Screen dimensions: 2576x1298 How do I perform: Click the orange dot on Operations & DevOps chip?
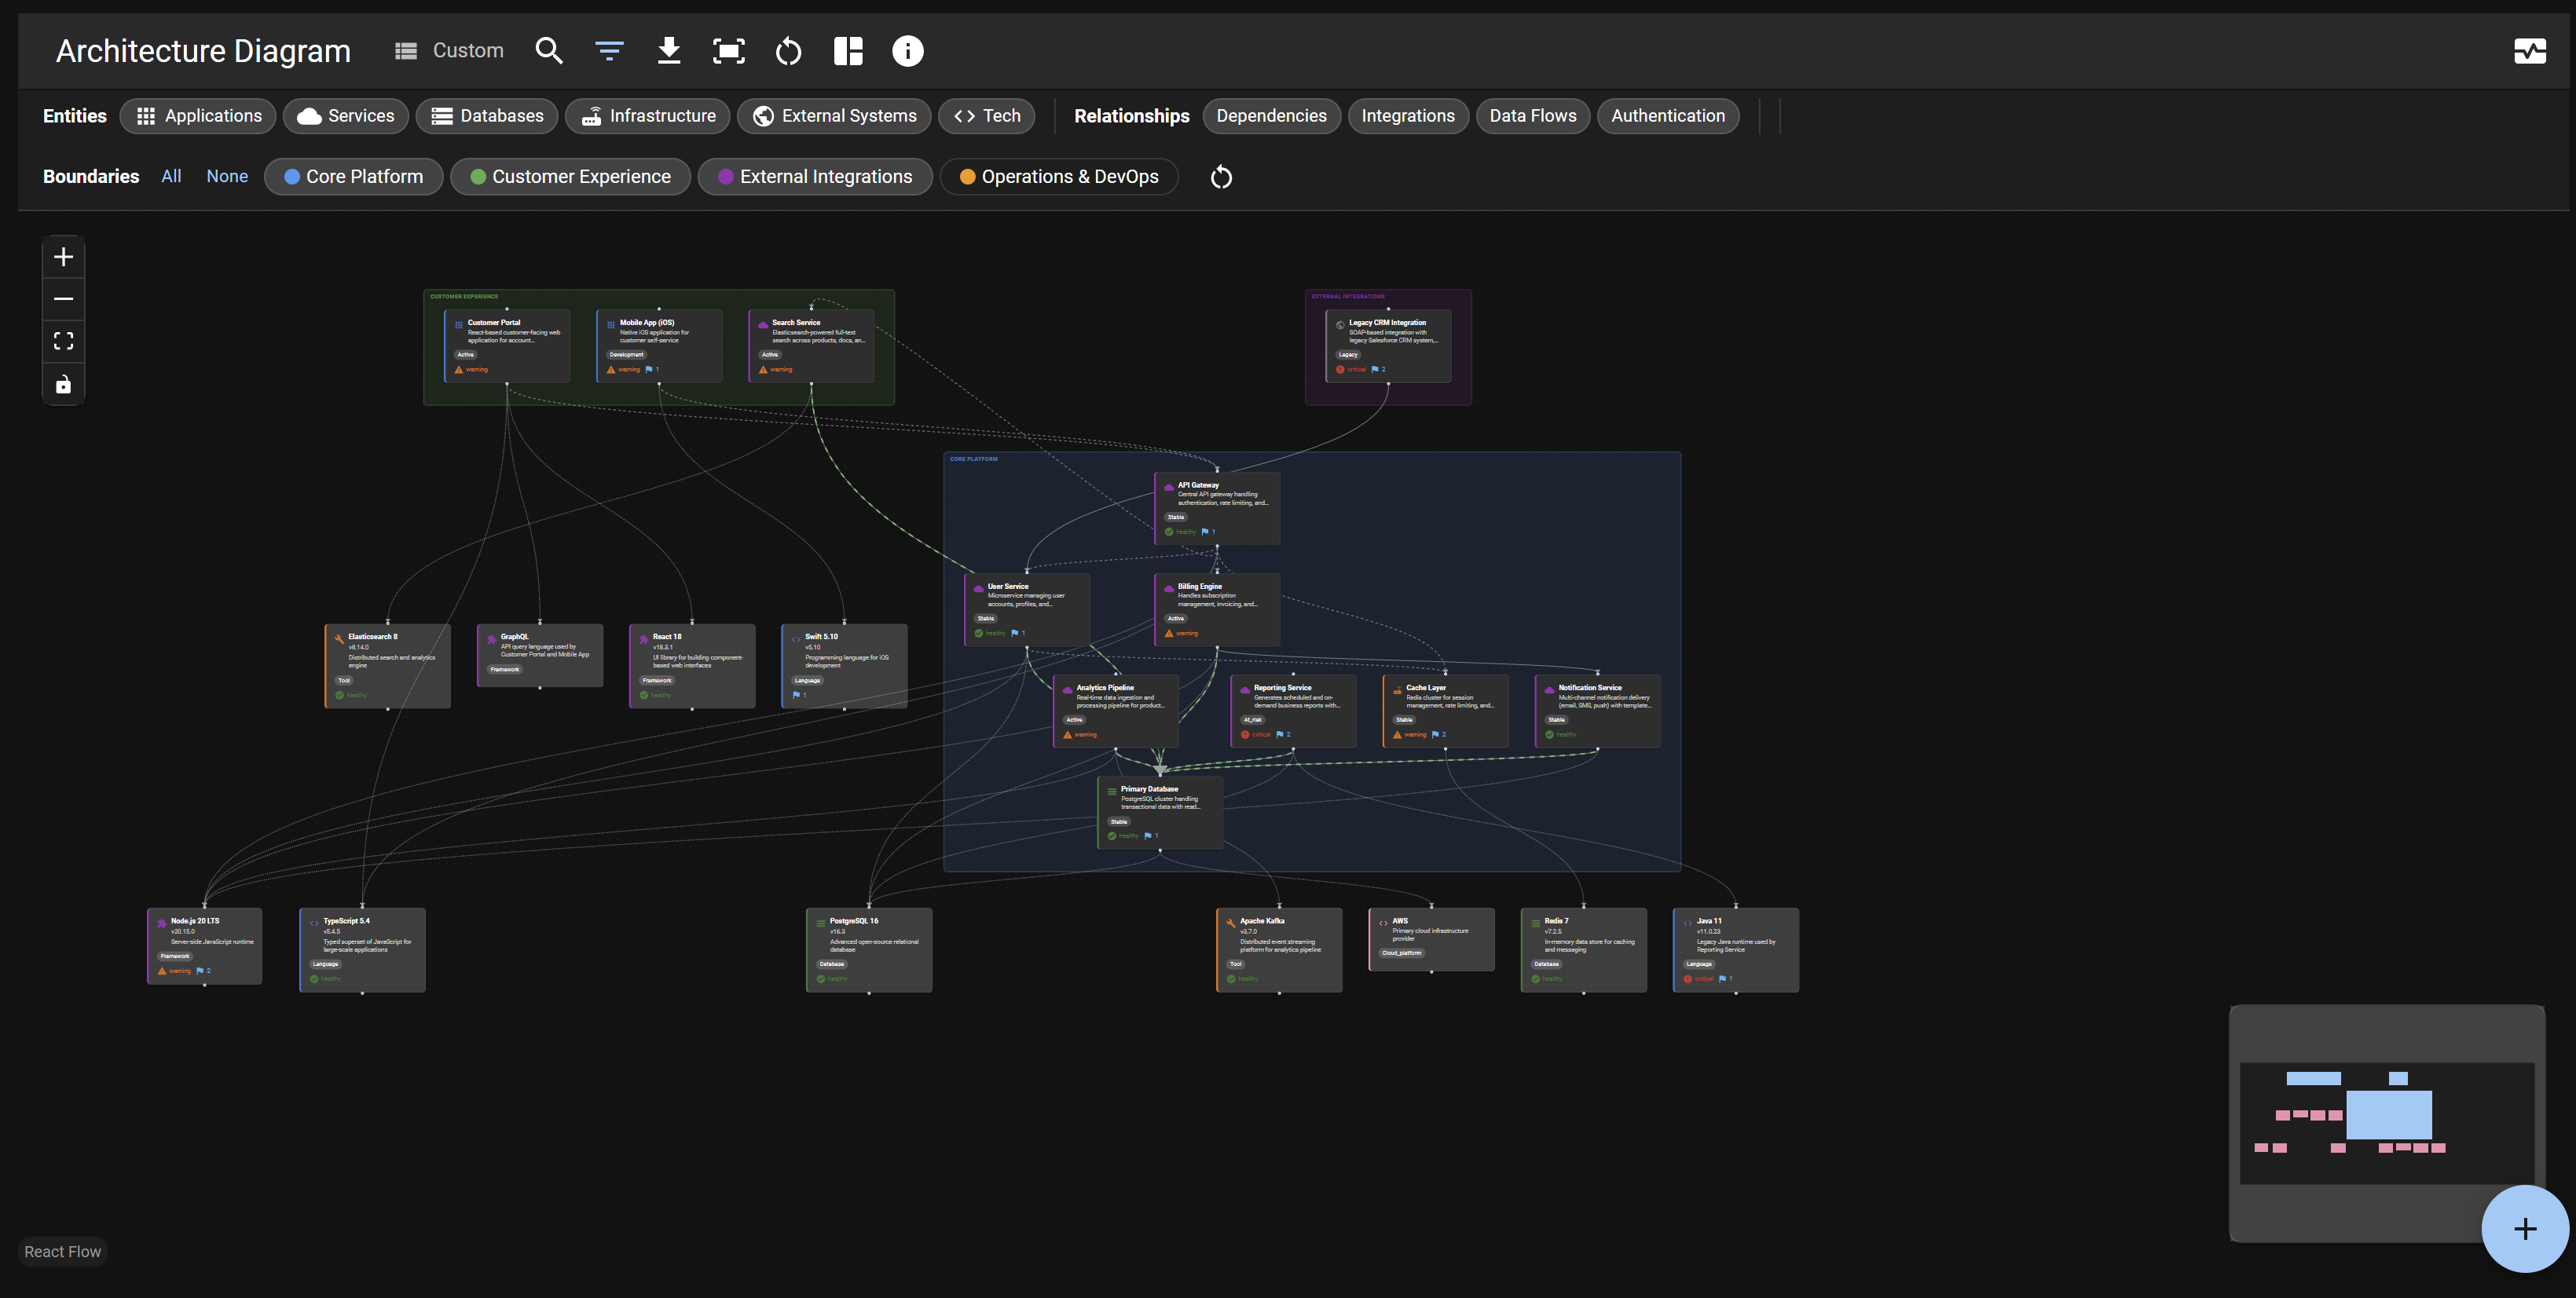pos(966,176)
